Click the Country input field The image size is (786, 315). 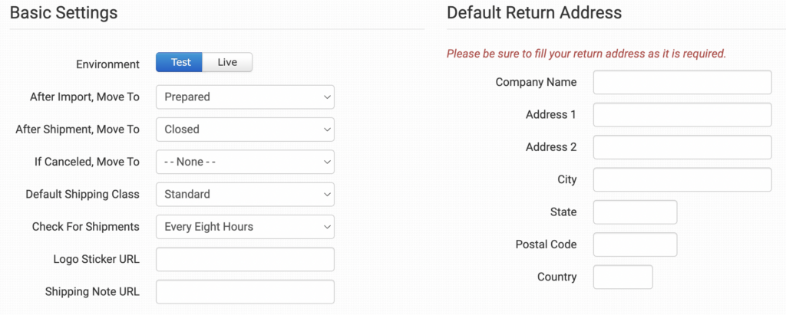[x=623, y=277]
